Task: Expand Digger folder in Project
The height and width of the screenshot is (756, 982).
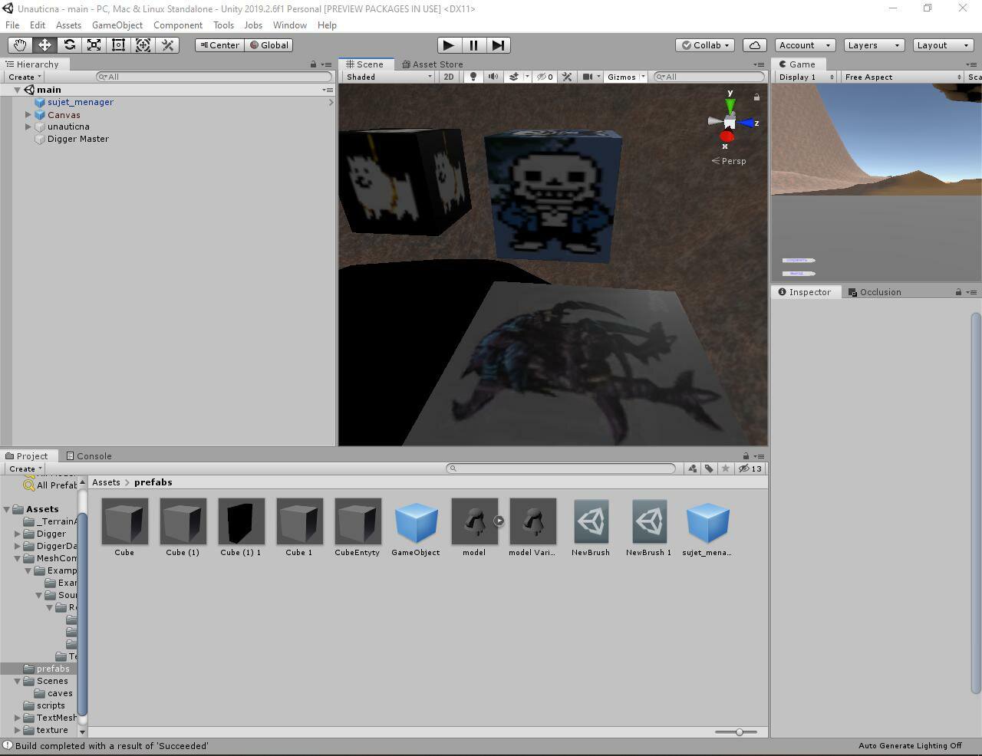Action: 18,534
